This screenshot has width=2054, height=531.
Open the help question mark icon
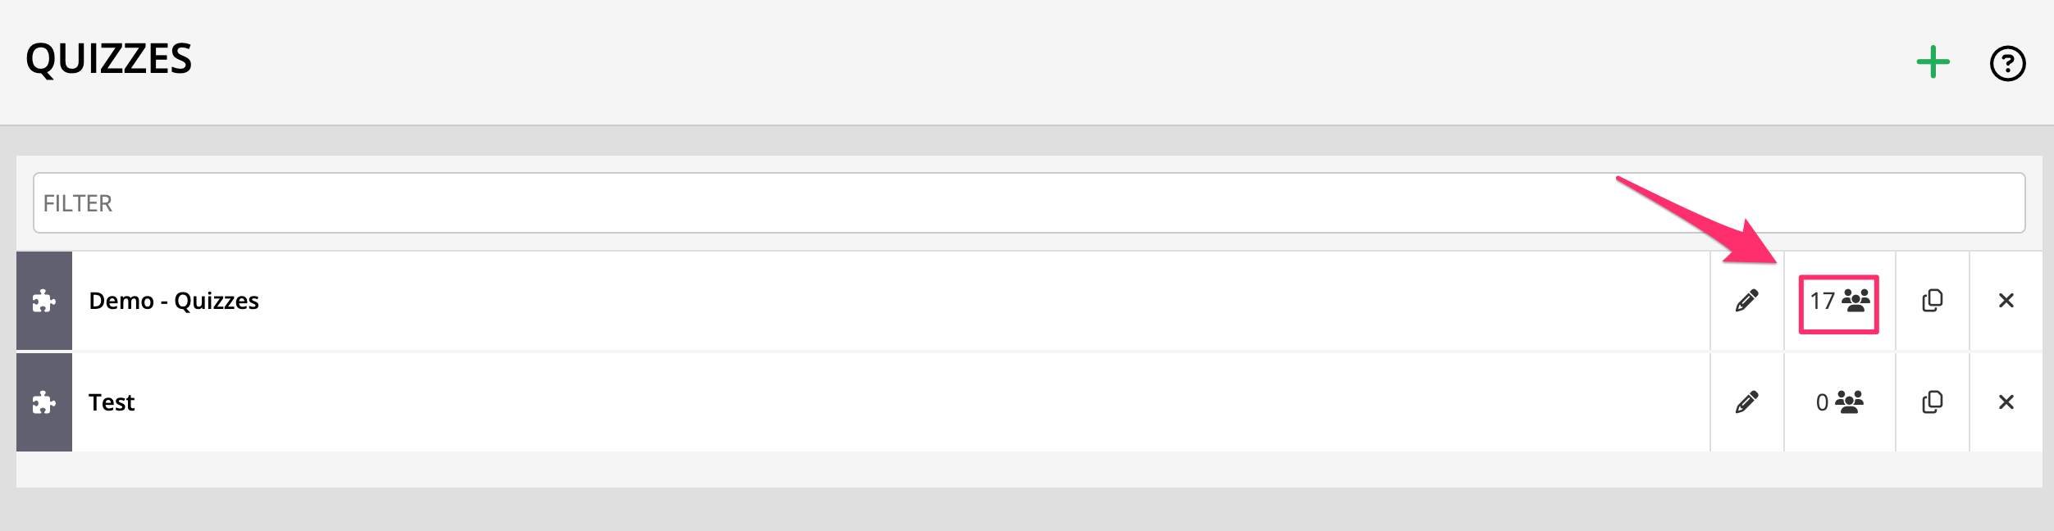tap(2007, 63)
